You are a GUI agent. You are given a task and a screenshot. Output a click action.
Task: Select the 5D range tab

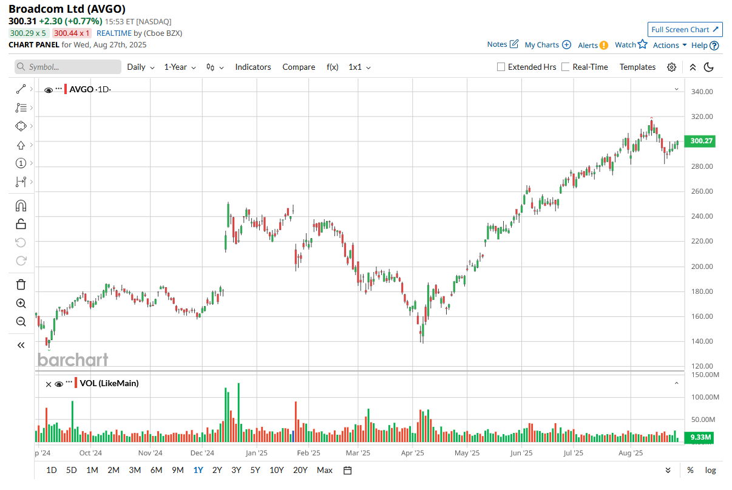(x=72, y=470)
